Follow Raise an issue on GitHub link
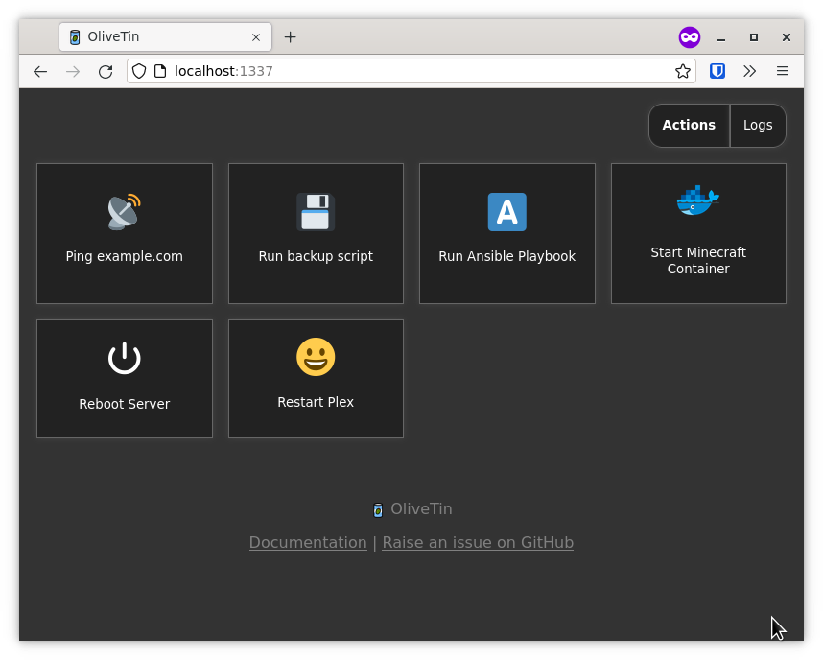823x660 pixels. [x=478, y=542]
